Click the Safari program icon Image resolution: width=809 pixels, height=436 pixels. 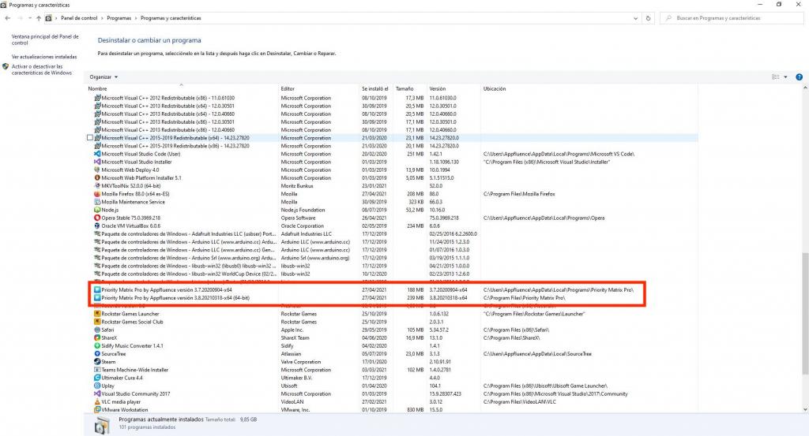pos(97,330)
